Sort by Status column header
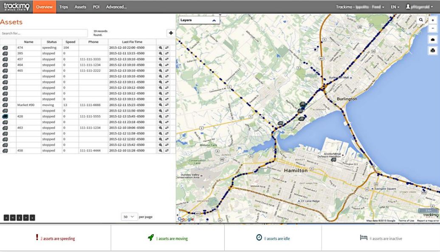440x252 pixels. pyautogui.click(x=52, y=42)
